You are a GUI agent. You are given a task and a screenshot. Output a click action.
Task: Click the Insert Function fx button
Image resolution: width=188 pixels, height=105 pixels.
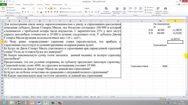pos(26,18)
